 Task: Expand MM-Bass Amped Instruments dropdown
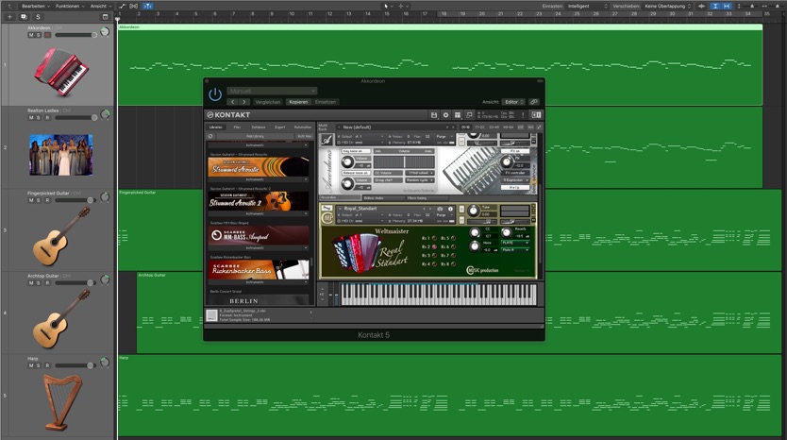(259, 247)
